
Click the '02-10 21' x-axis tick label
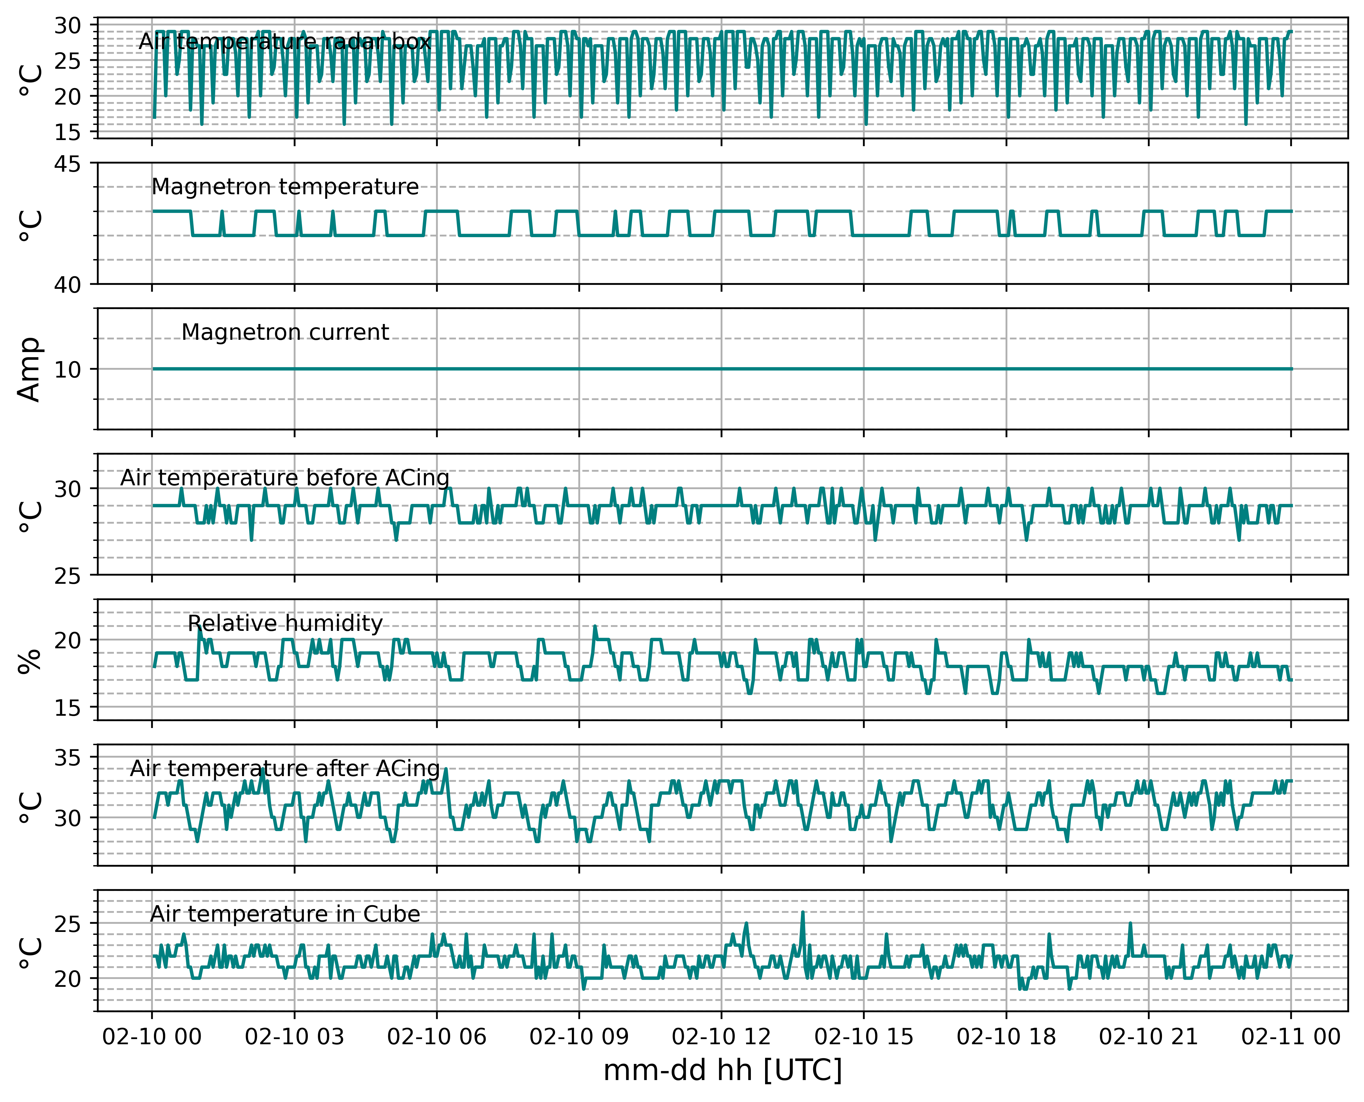pos(1148,1036)
